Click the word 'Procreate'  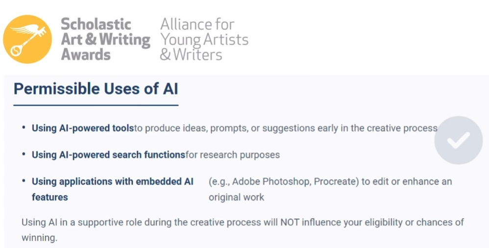[335, 181]
